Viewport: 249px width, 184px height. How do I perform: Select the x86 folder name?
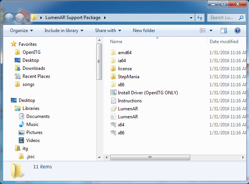121,85
